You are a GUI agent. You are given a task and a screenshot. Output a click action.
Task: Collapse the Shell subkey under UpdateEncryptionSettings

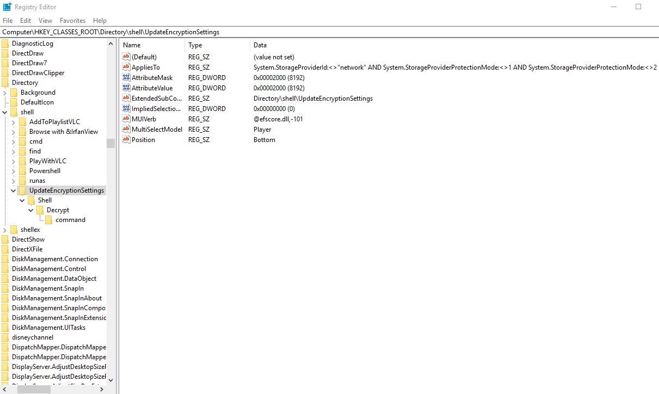(x=22, y=200)
